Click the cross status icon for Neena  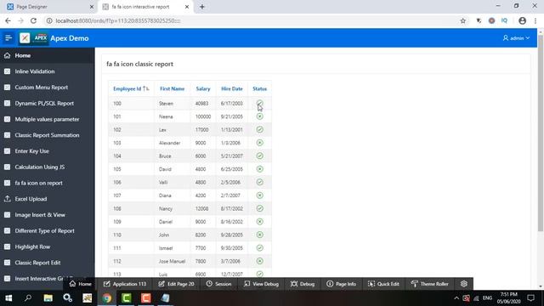259,116
